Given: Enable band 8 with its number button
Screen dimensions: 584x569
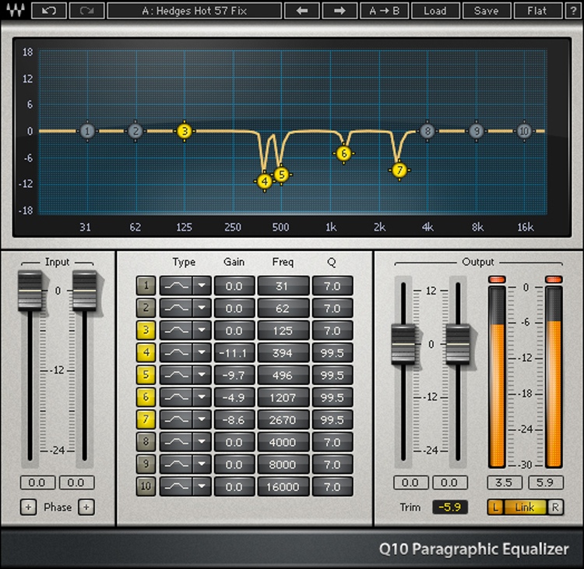Looking at the screenshot, I should [146, 442].
